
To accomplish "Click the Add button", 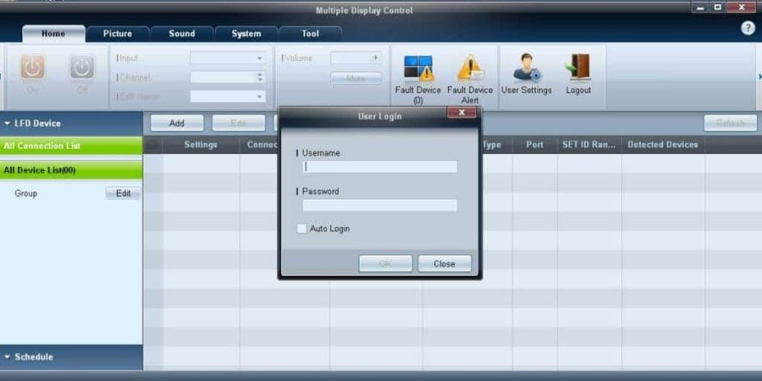I will click(x=177, y=124).
